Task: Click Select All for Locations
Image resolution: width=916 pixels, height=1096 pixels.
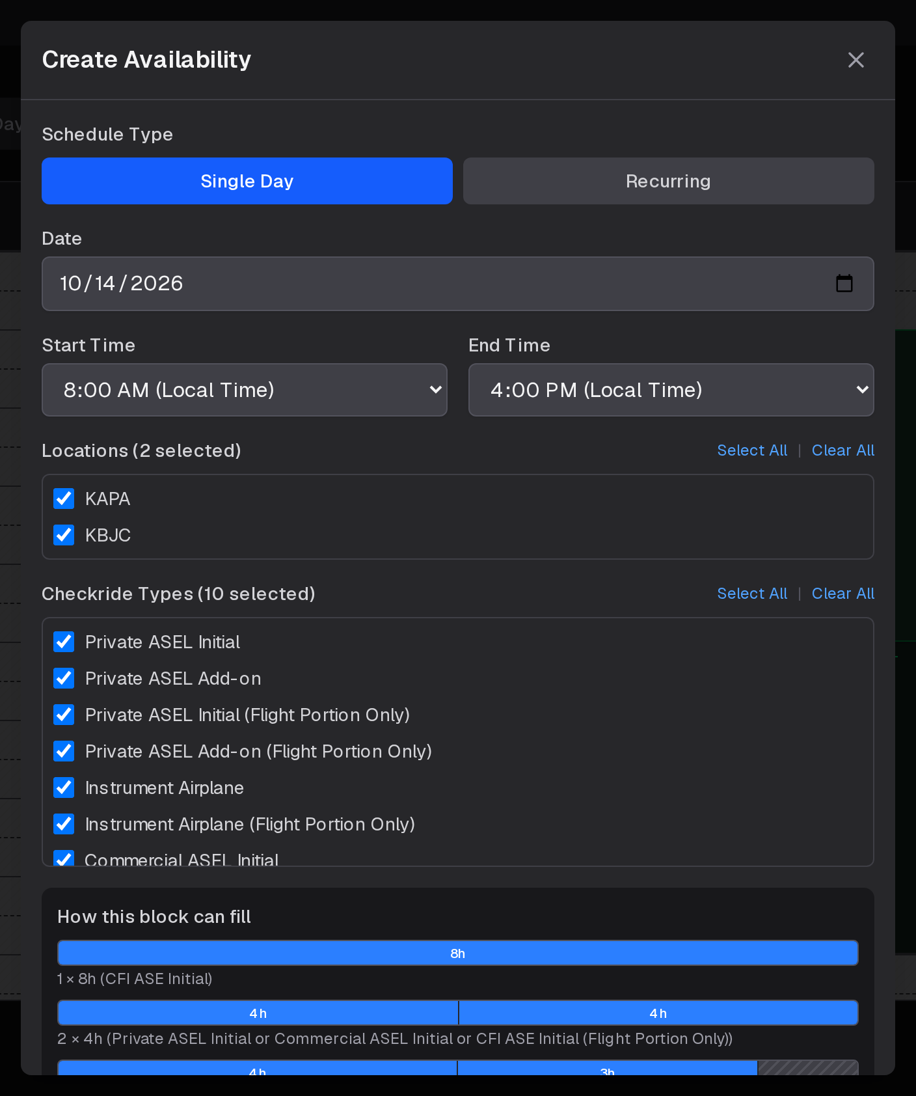Action: (x=752, y=450)
